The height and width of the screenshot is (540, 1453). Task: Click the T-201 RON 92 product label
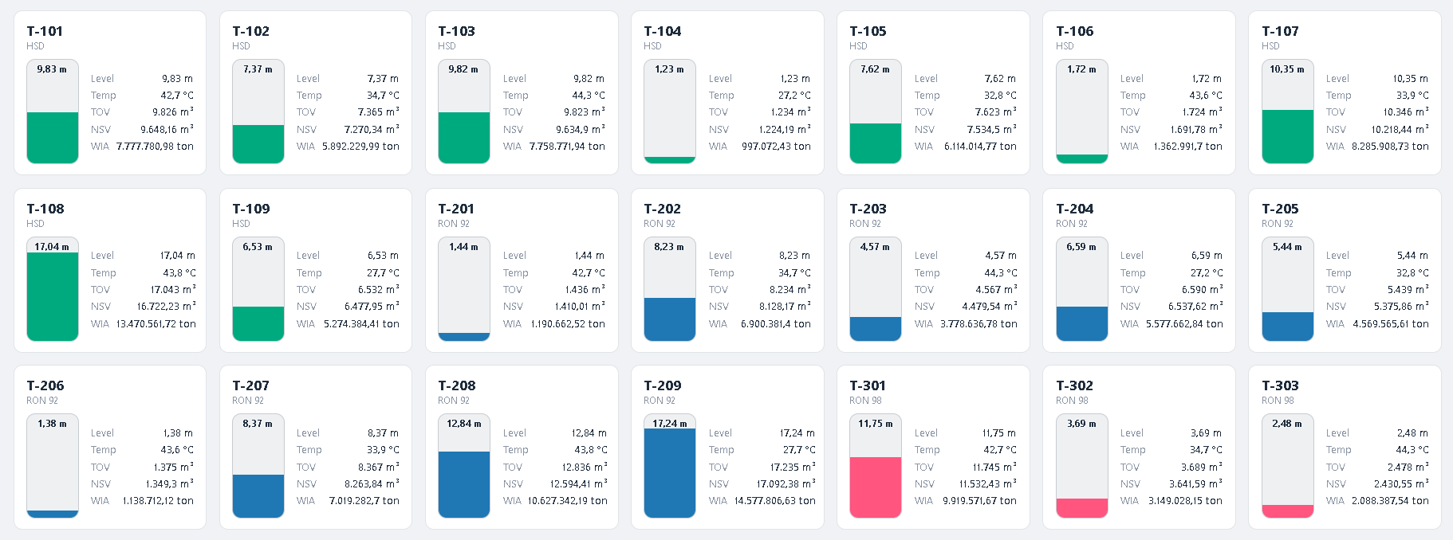click(454, 224)
